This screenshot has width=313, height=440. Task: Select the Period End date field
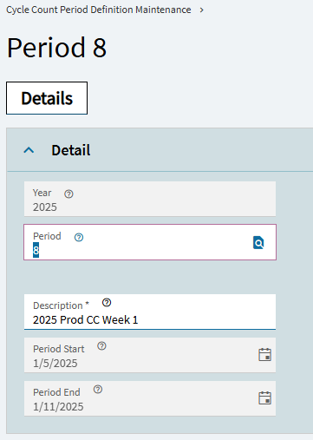click(x=150, y=398)
